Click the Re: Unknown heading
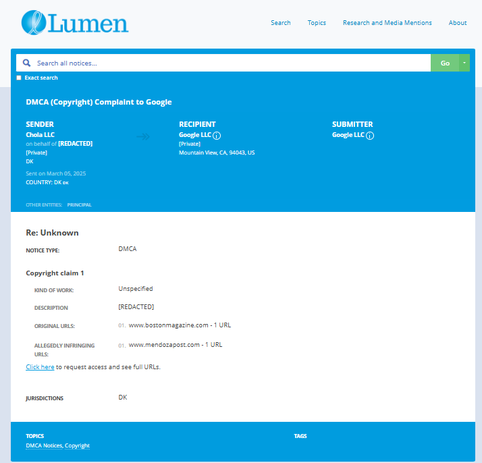 pos(52,233)
